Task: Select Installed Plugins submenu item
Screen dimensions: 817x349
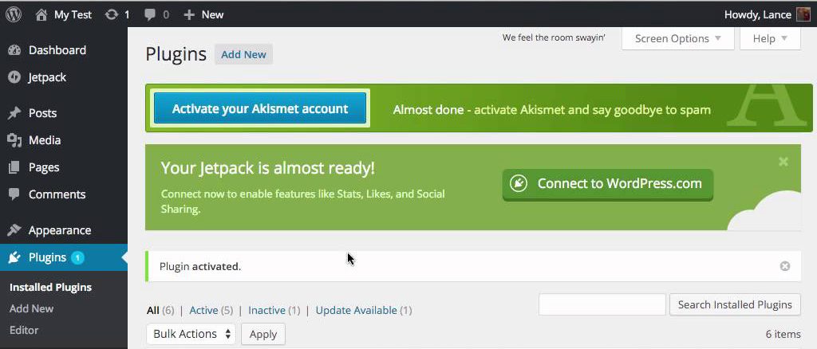Action: pos(50,287)
